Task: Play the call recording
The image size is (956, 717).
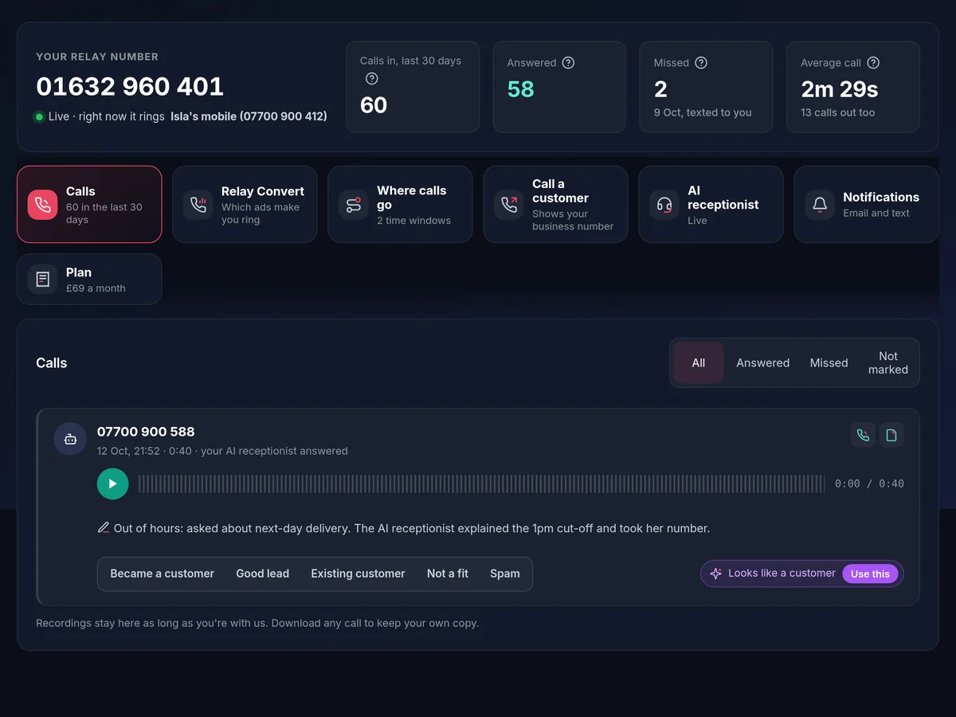Action: click(x=112, y=484)
